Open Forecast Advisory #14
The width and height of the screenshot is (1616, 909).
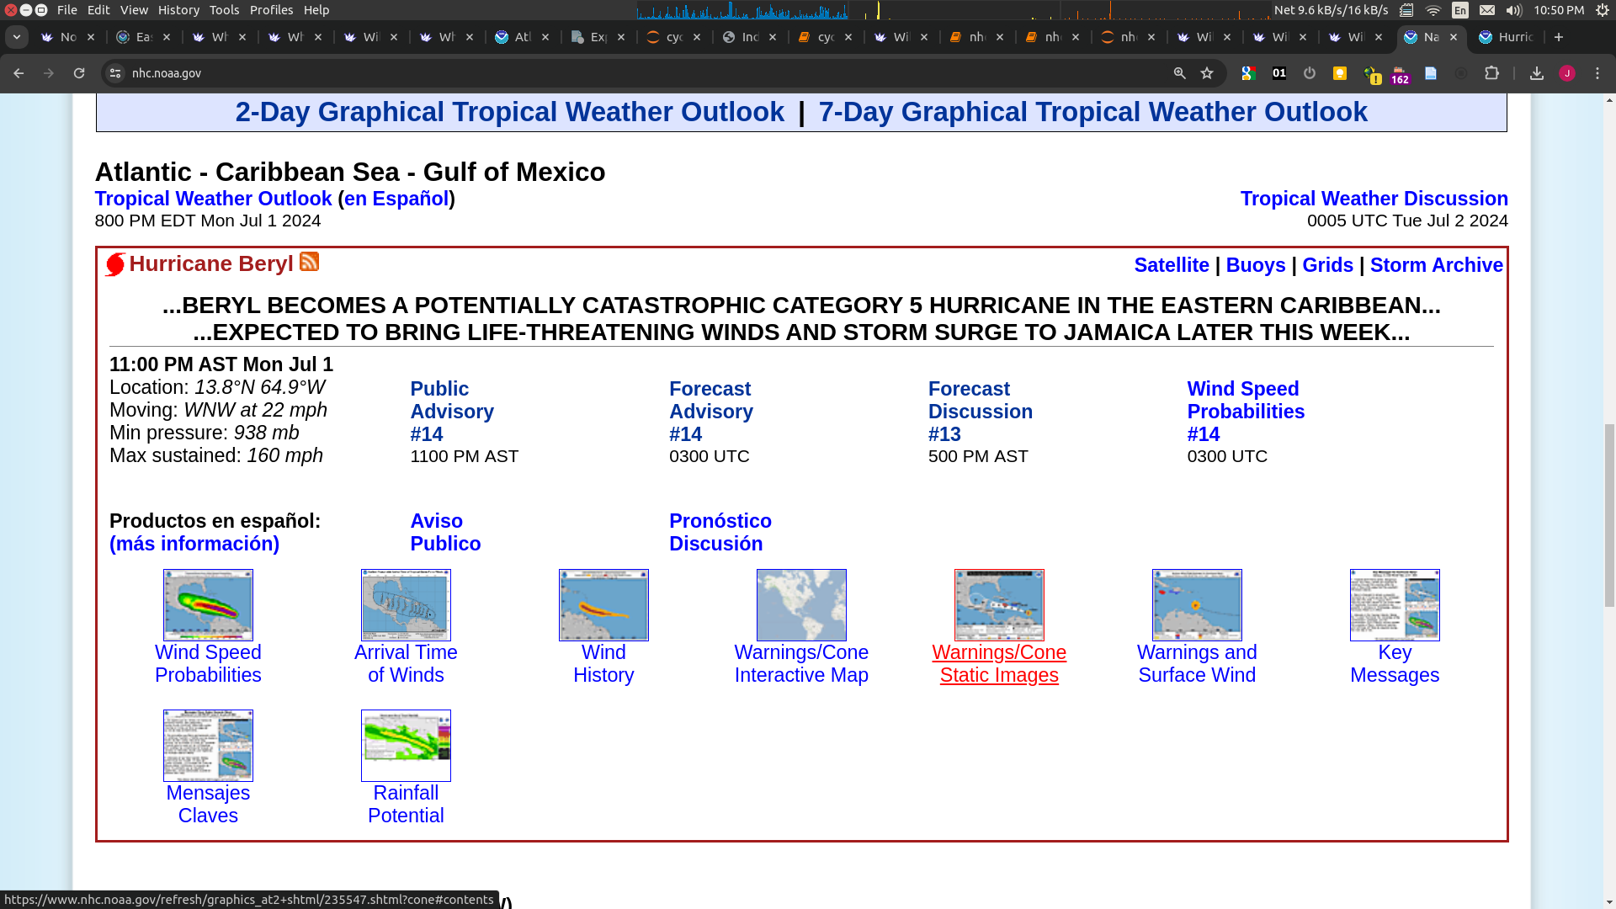[711, 412]
